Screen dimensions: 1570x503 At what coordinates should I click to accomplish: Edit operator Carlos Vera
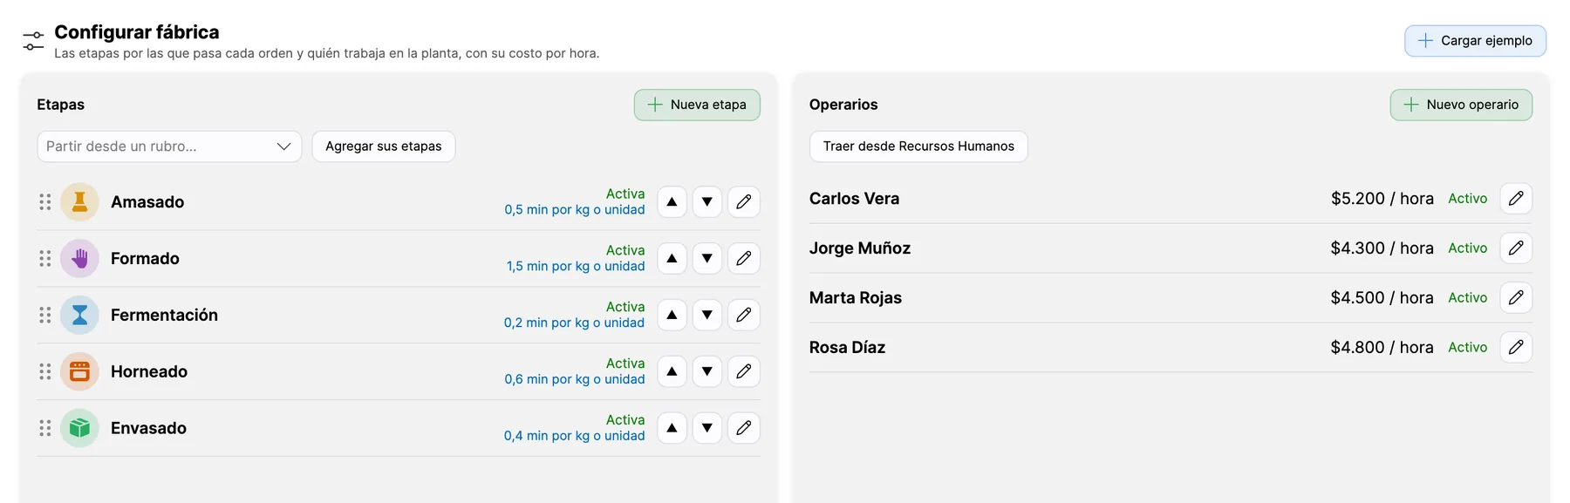[x=1516, y=199]
